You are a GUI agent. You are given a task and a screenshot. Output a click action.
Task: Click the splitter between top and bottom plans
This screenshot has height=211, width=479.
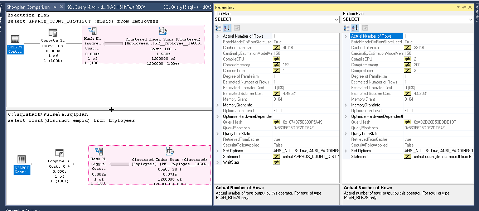point(111,109)
